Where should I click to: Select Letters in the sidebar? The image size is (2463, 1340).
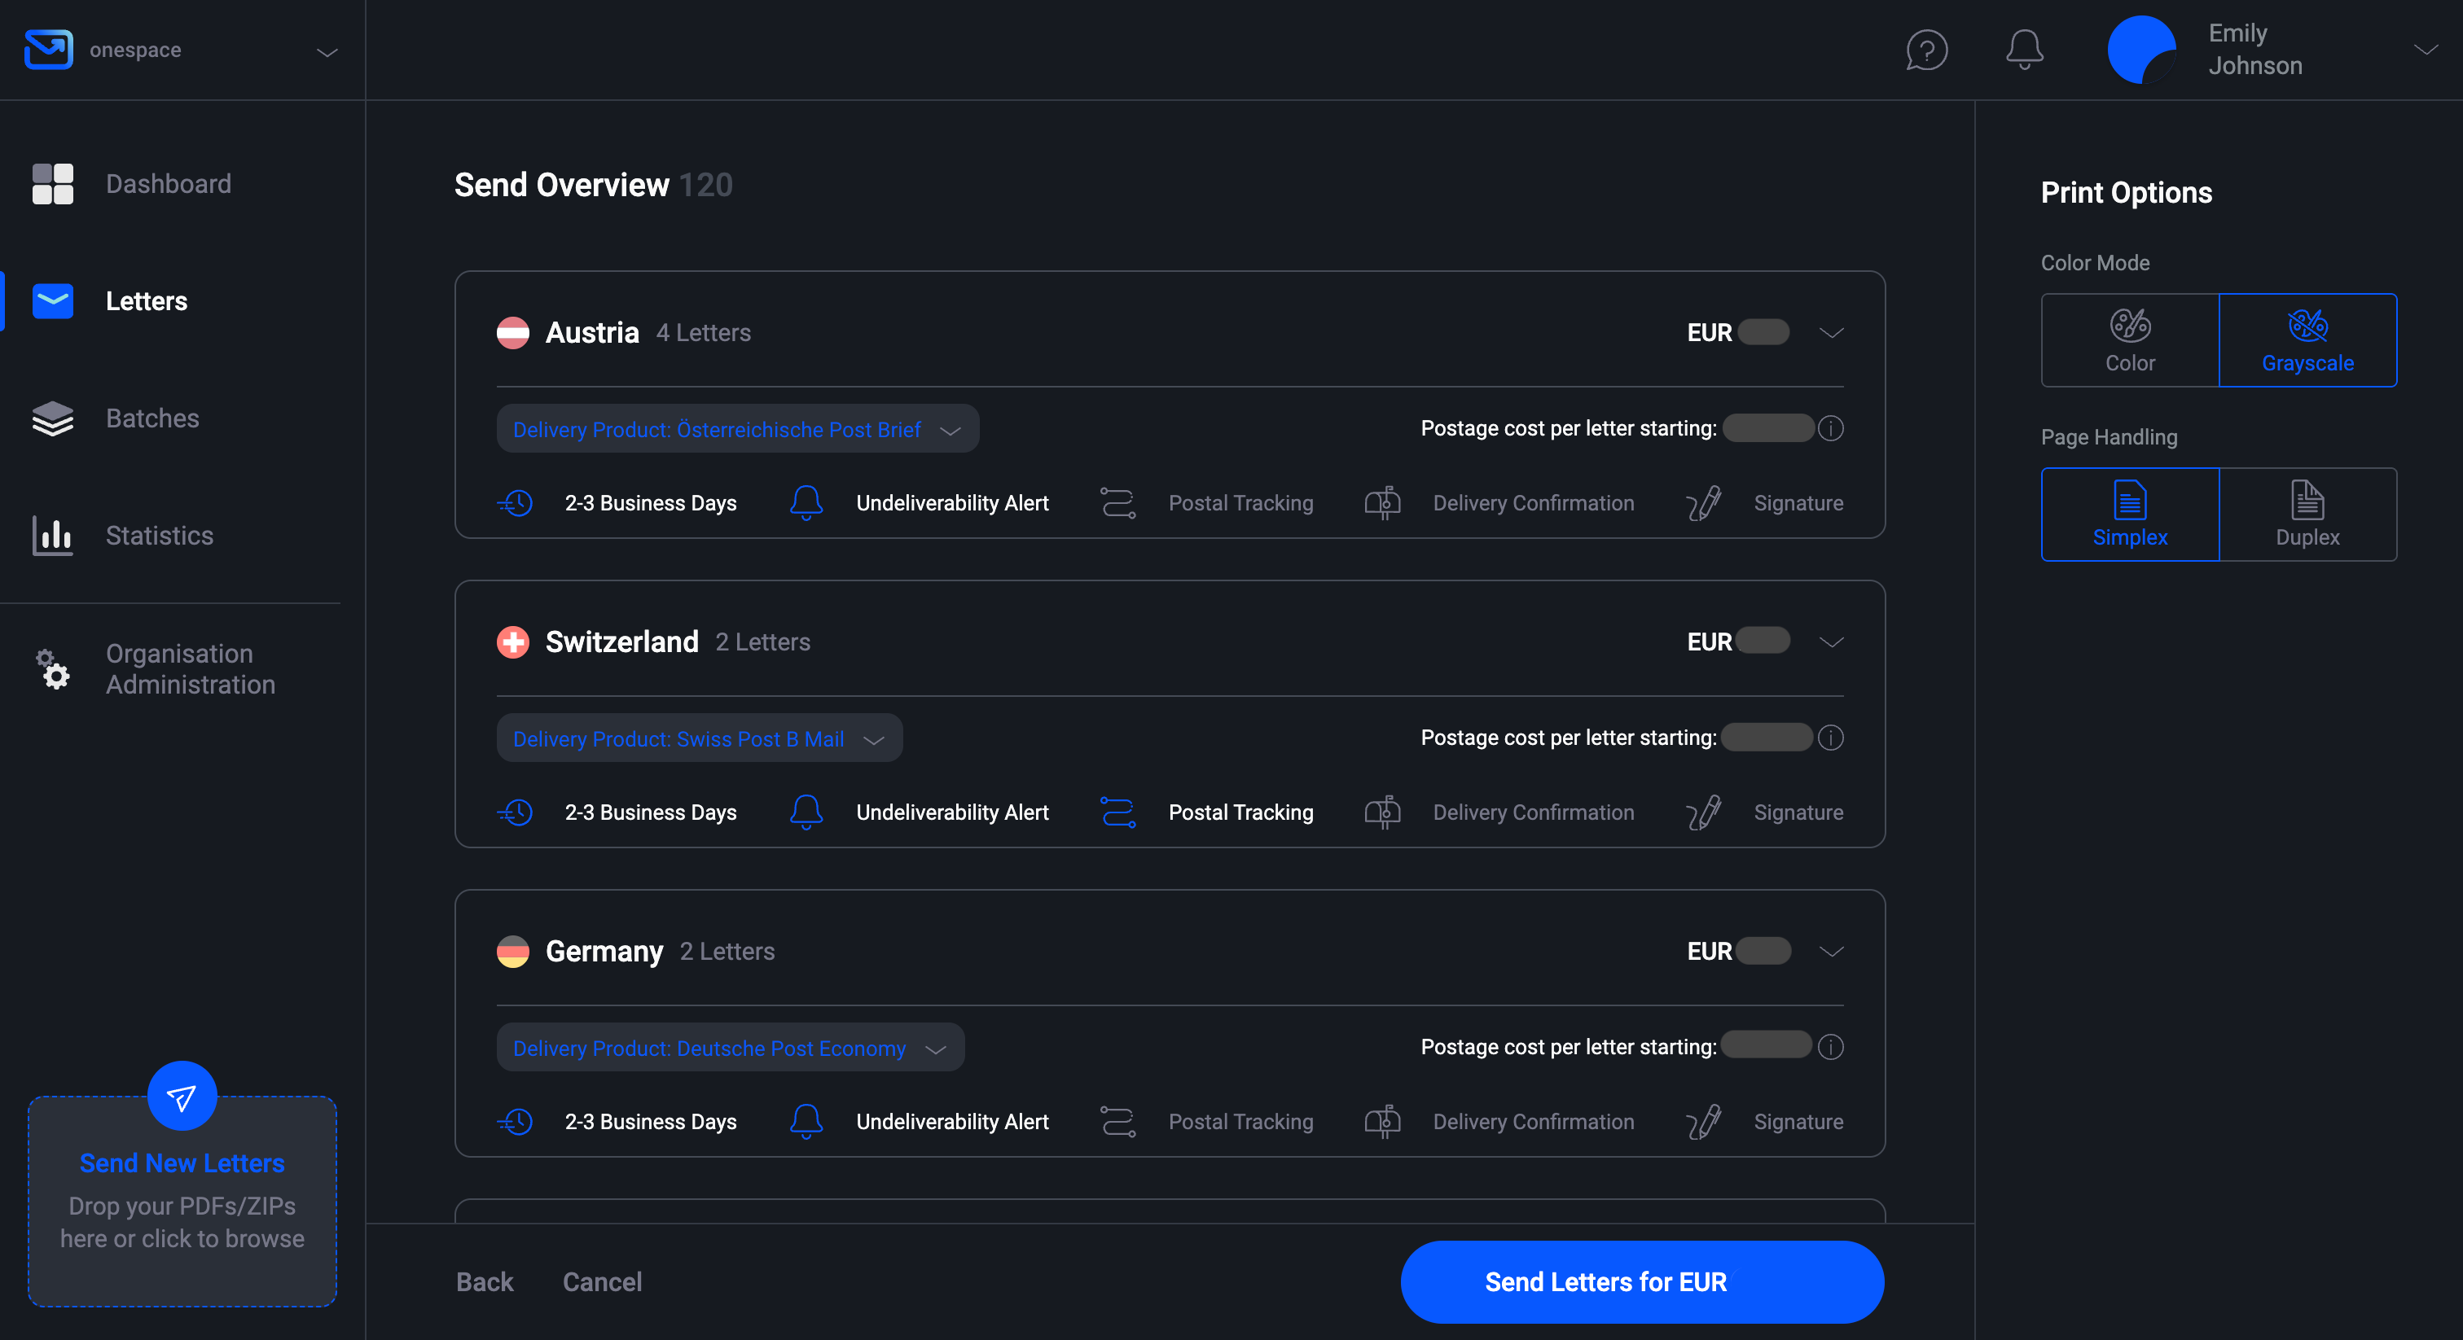click(x=147, y=300)
